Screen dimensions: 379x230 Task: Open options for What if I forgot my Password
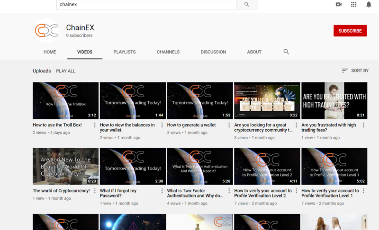(162, 191)
